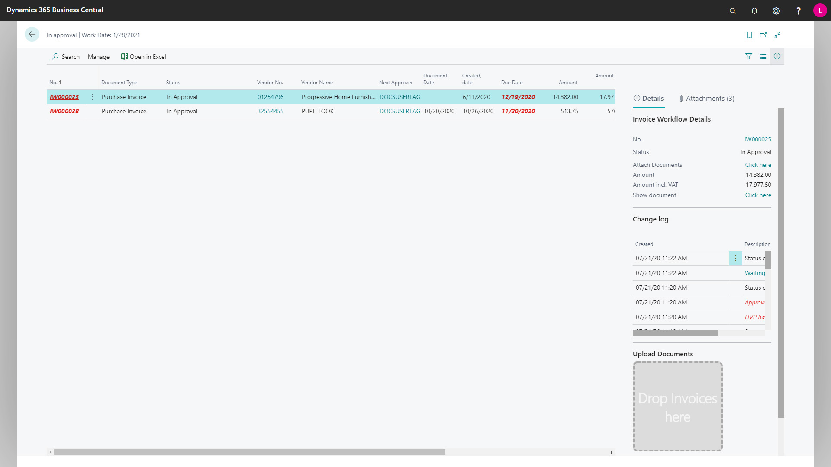
Task: Click the horizontal scrollbar under invoice list
Action: (x=249, y=452)
